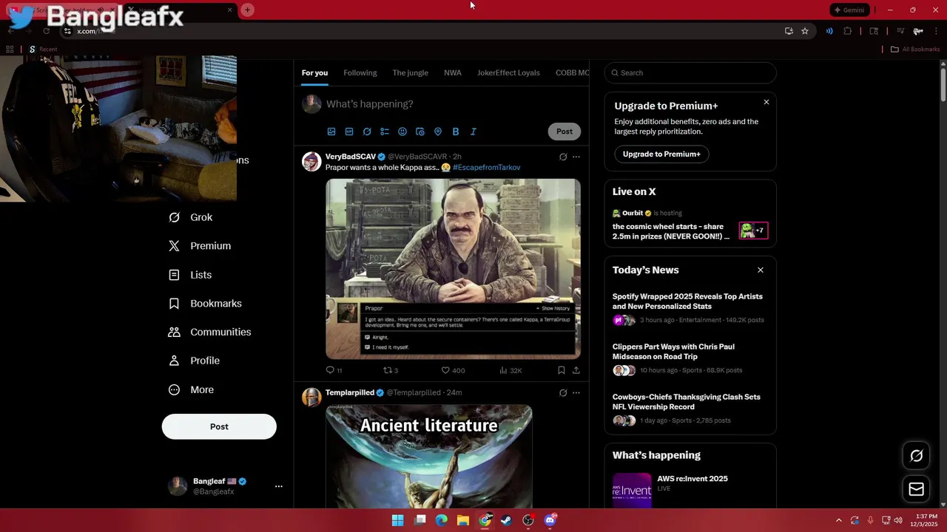Click the gray Post button in composer
Screen dimensions: 947x532
pyautogui.click(x=565, y=132)
